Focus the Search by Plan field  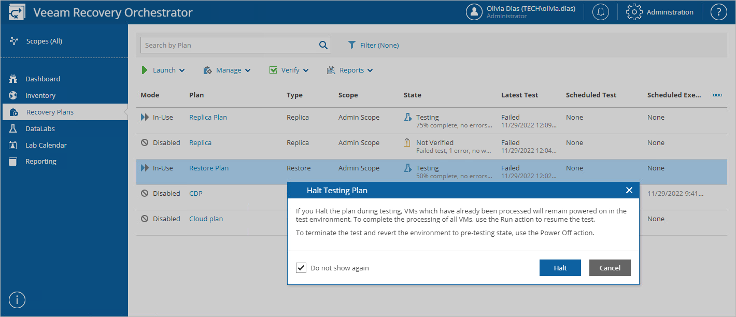228,45
